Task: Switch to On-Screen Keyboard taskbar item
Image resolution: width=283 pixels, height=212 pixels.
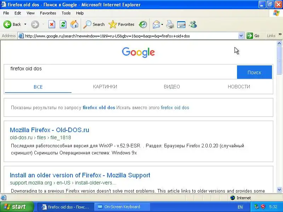Action: pyautogui.click(x=122, y=207)
